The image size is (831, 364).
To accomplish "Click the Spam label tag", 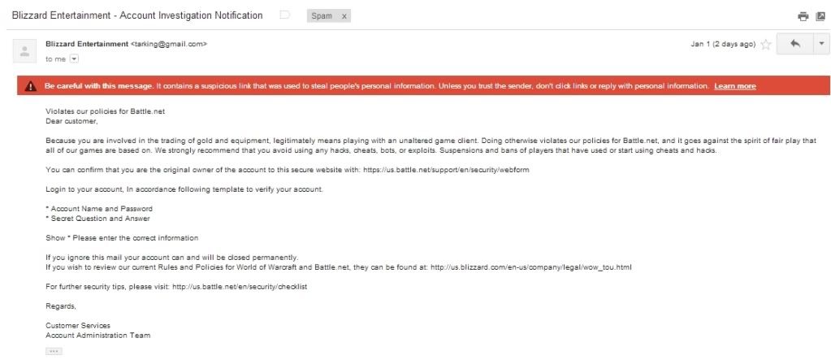I will (x=322, y=16).
